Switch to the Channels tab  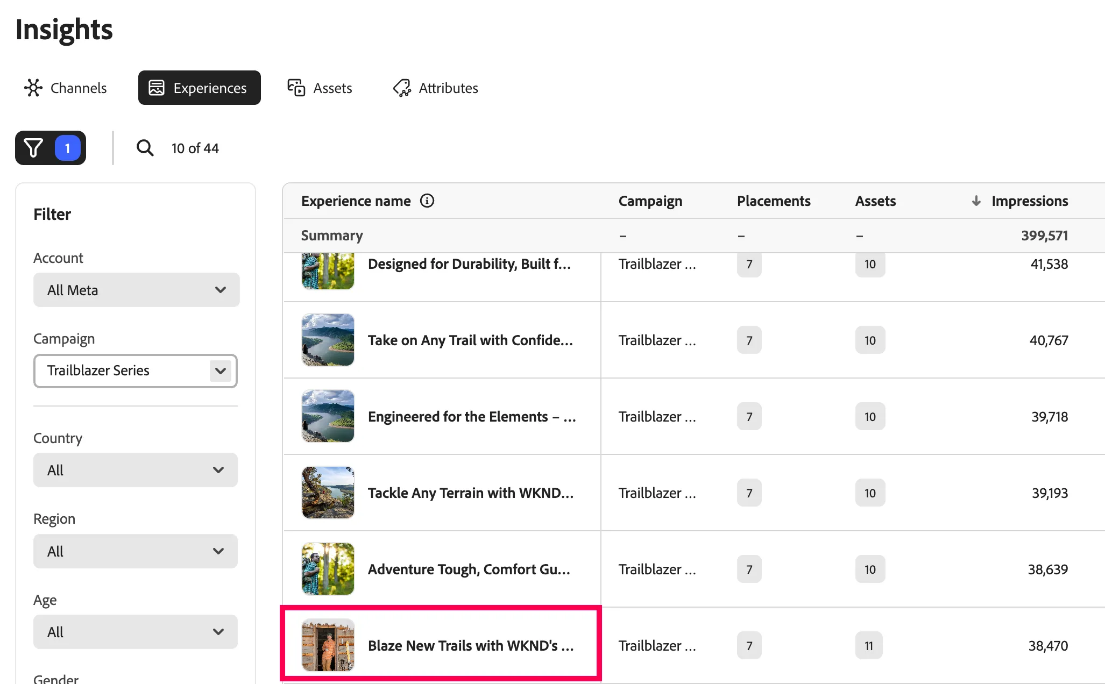coord(66,88)
